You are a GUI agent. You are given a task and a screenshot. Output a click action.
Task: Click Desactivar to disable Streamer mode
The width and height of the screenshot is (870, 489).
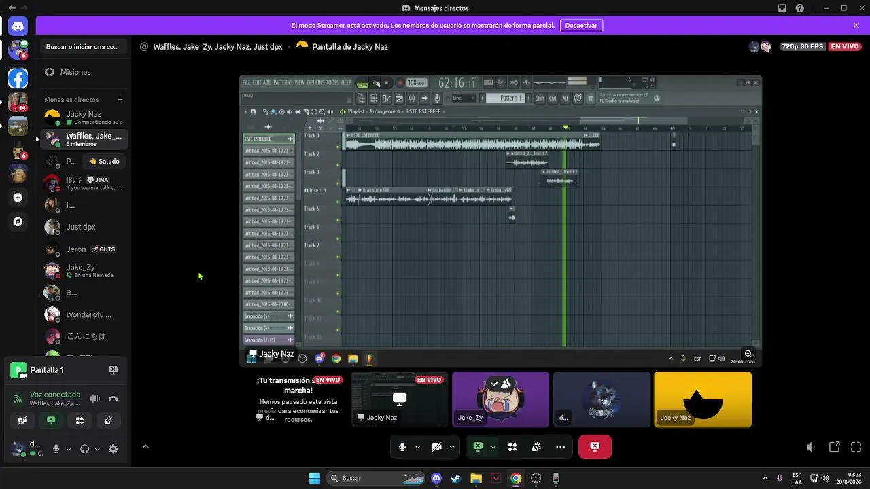[581, 25]
